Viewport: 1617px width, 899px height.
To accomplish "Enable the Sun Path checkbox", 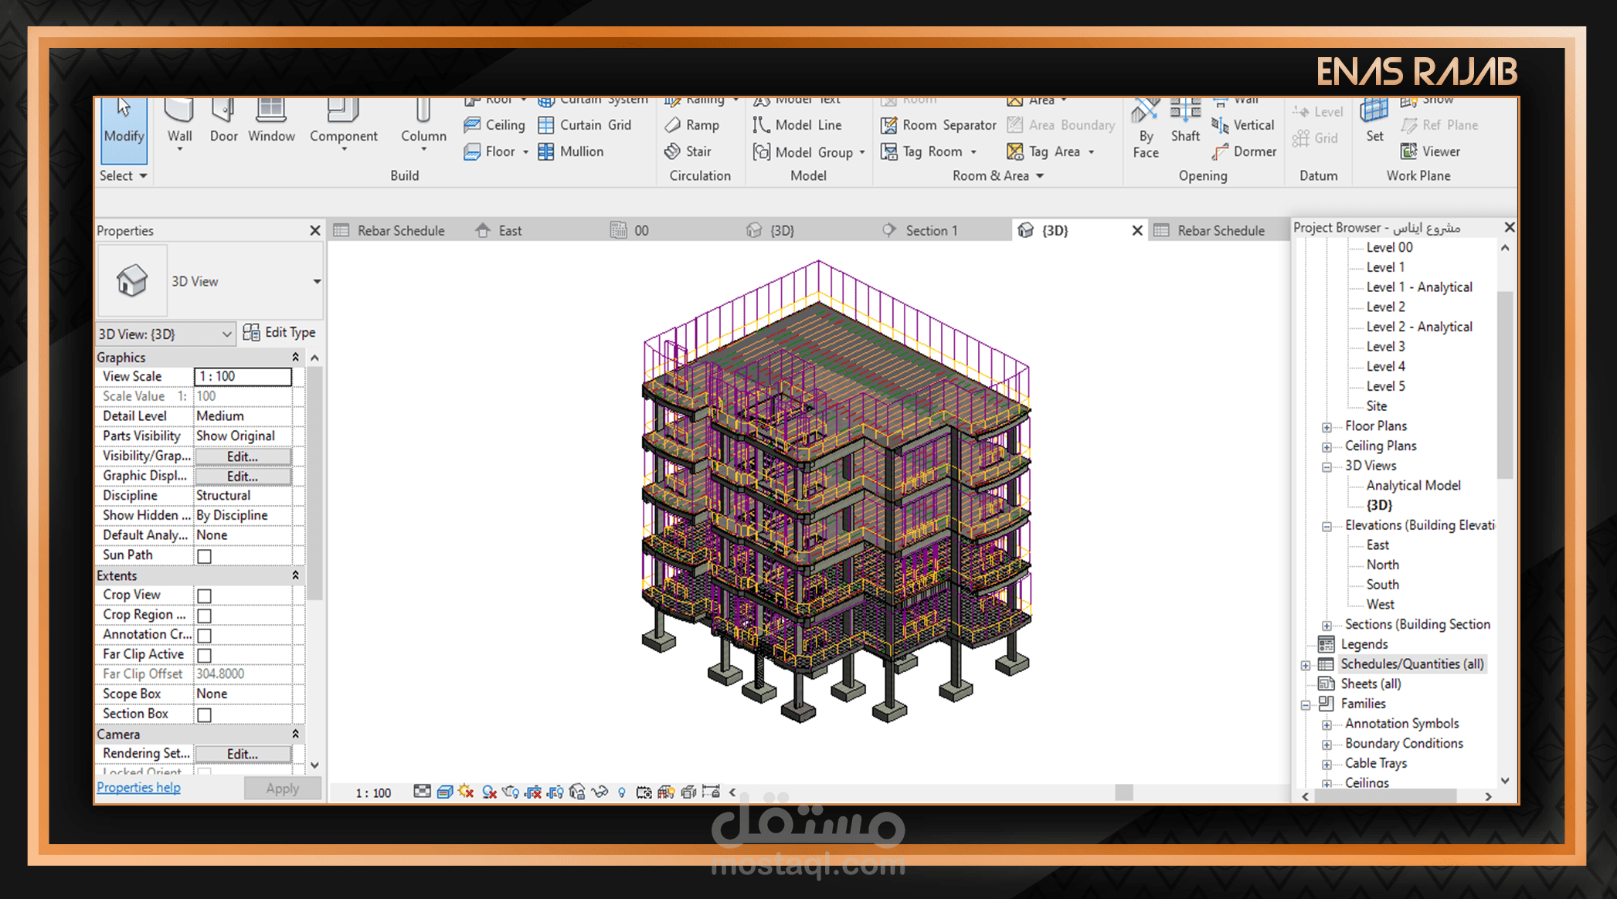I will click(205, 556).
